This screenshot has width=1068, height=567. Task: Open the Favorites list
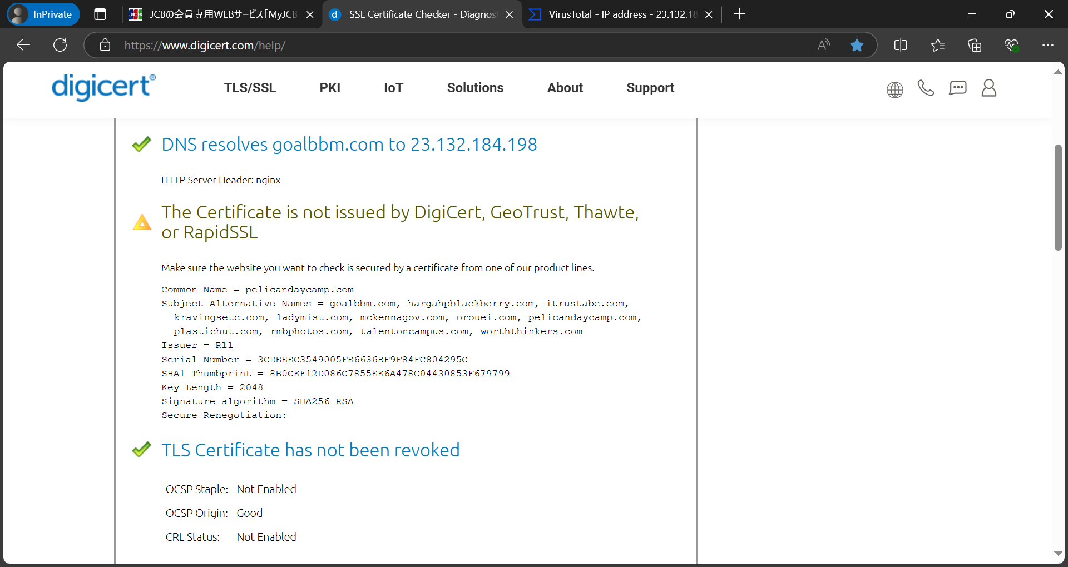click(x=938, y=45)
